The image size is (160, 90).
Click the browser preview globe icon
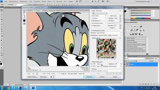[x=51, y=77]
